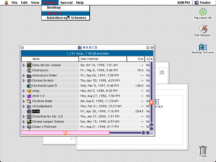Screen dimensions: 216x162
Task: Open the Edit menu
Action: coord(24,3)
